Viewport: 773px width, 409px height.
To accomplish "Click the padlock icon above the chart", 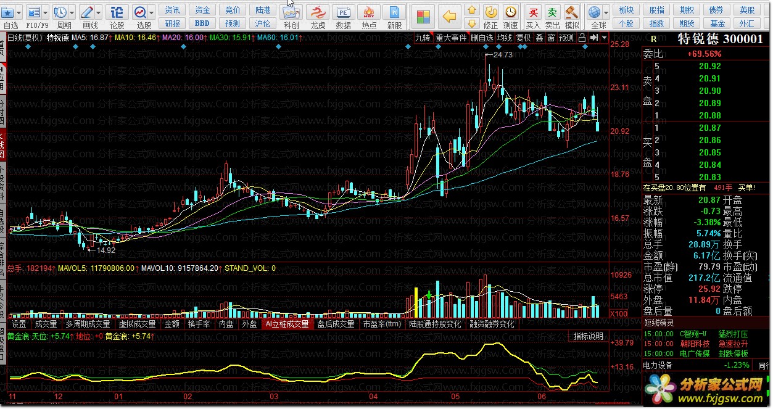I will (x=582, y=37).
